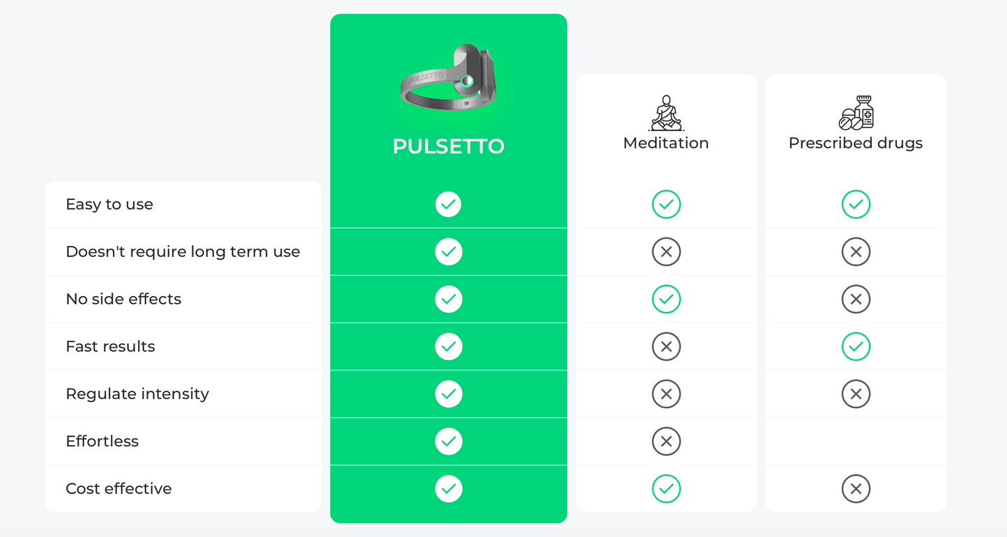Click Prescribed drugs X for Cost effective
Screen dimensions: 1007x537
click(x=856, y=488)
